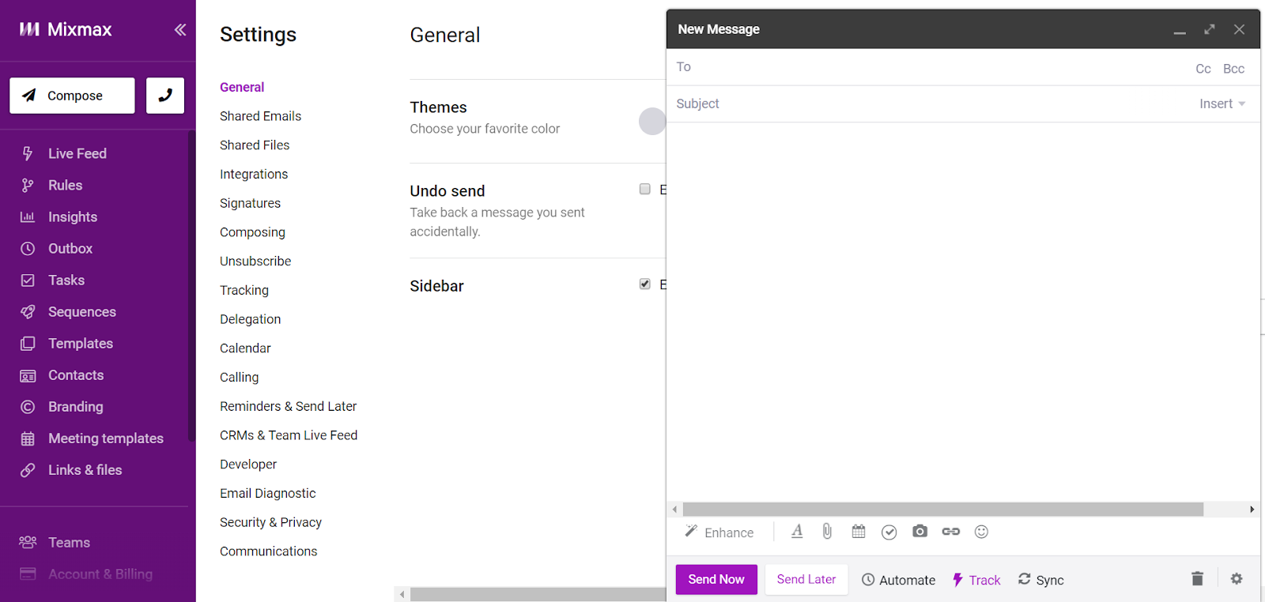Click the settings page horizontal scrollbar
This screenshot has width=1265, height=602.
click(538, 594)
